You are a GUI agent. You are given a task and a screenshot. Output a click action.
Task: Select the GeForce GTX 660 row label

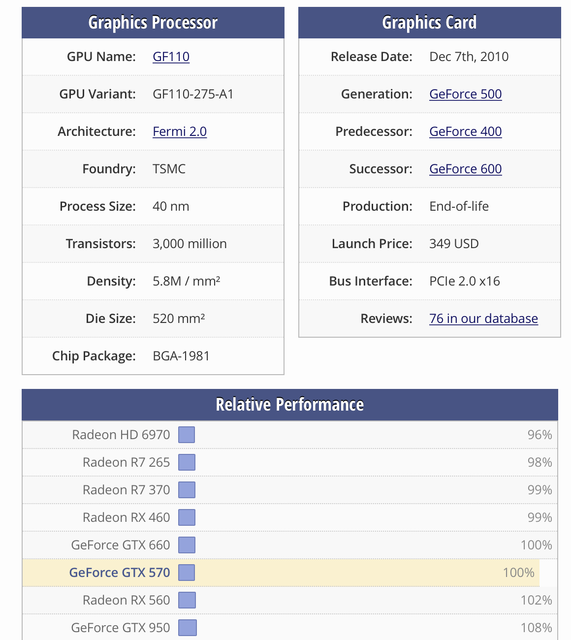click(121, 545)
